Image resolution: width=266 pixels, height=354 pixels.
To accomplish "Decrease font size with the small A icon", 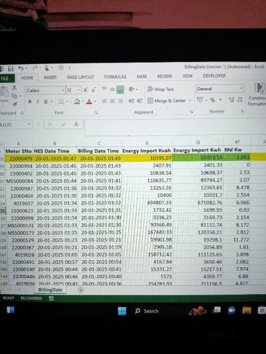I will (93, 90).
